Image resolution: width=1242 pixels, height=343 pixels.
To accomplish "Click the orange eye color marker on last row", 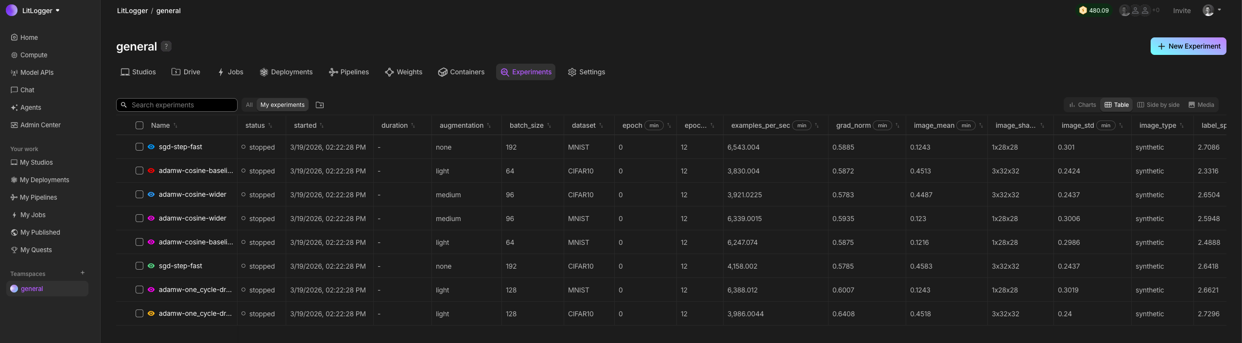I will tap(151, 313).
